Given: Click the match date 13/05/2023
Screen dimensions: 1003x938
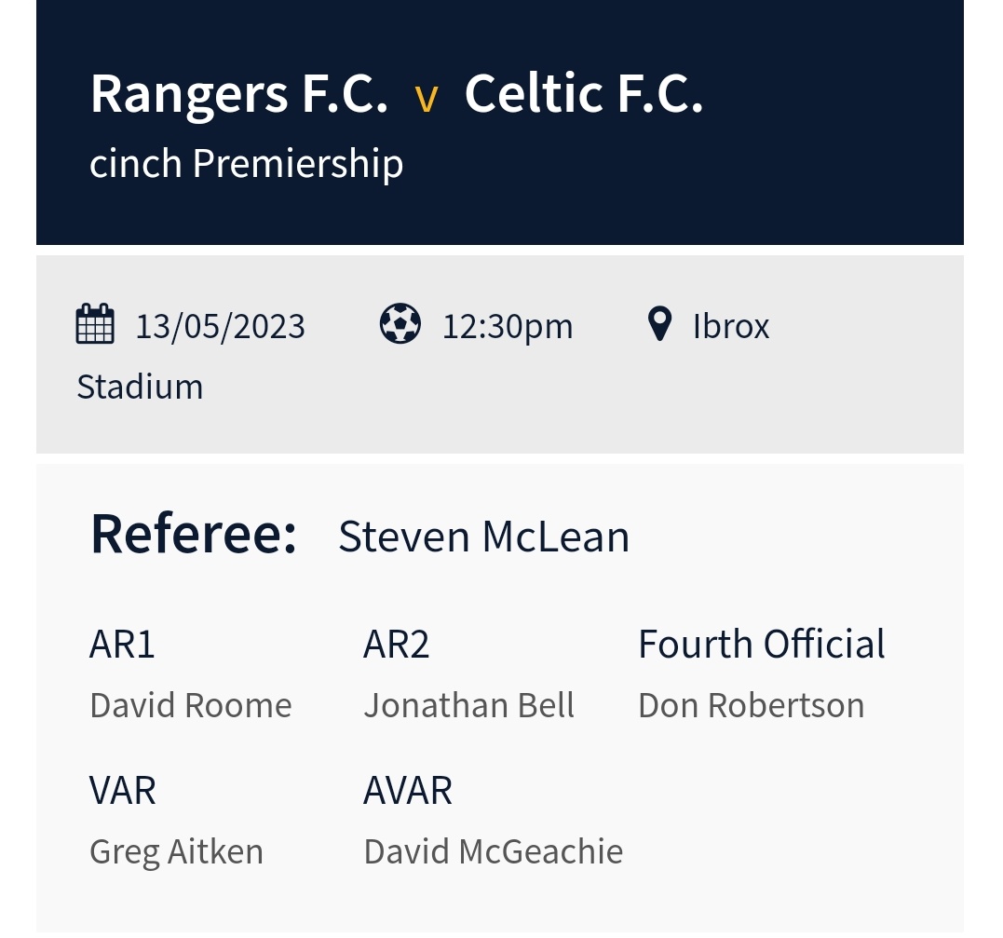Looking at the screenshot, I should point(221,327).
